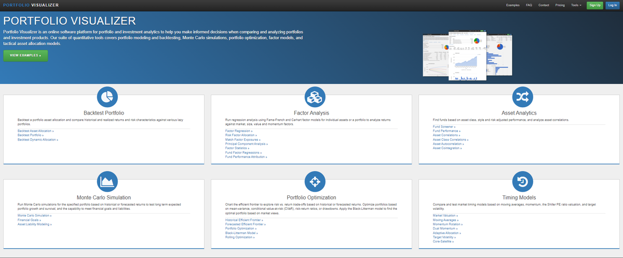The width and height of the screenshot is (623, 258).
Task: Click the Timing Models history clock icon
Action: 522,181
